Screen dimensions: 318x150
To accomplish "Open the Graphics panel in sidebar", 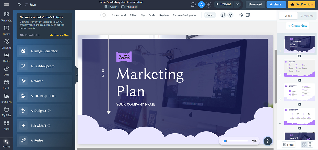I will coord(6,44).
